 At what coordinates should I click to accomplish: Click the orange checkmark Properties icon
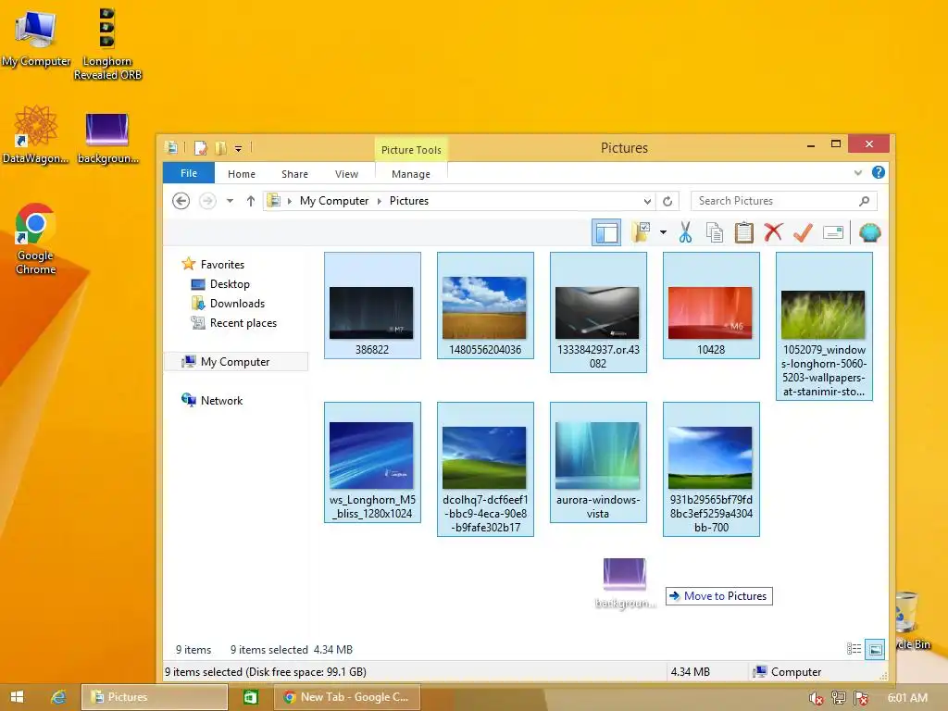pyautogui.click(x=803, y=232)
